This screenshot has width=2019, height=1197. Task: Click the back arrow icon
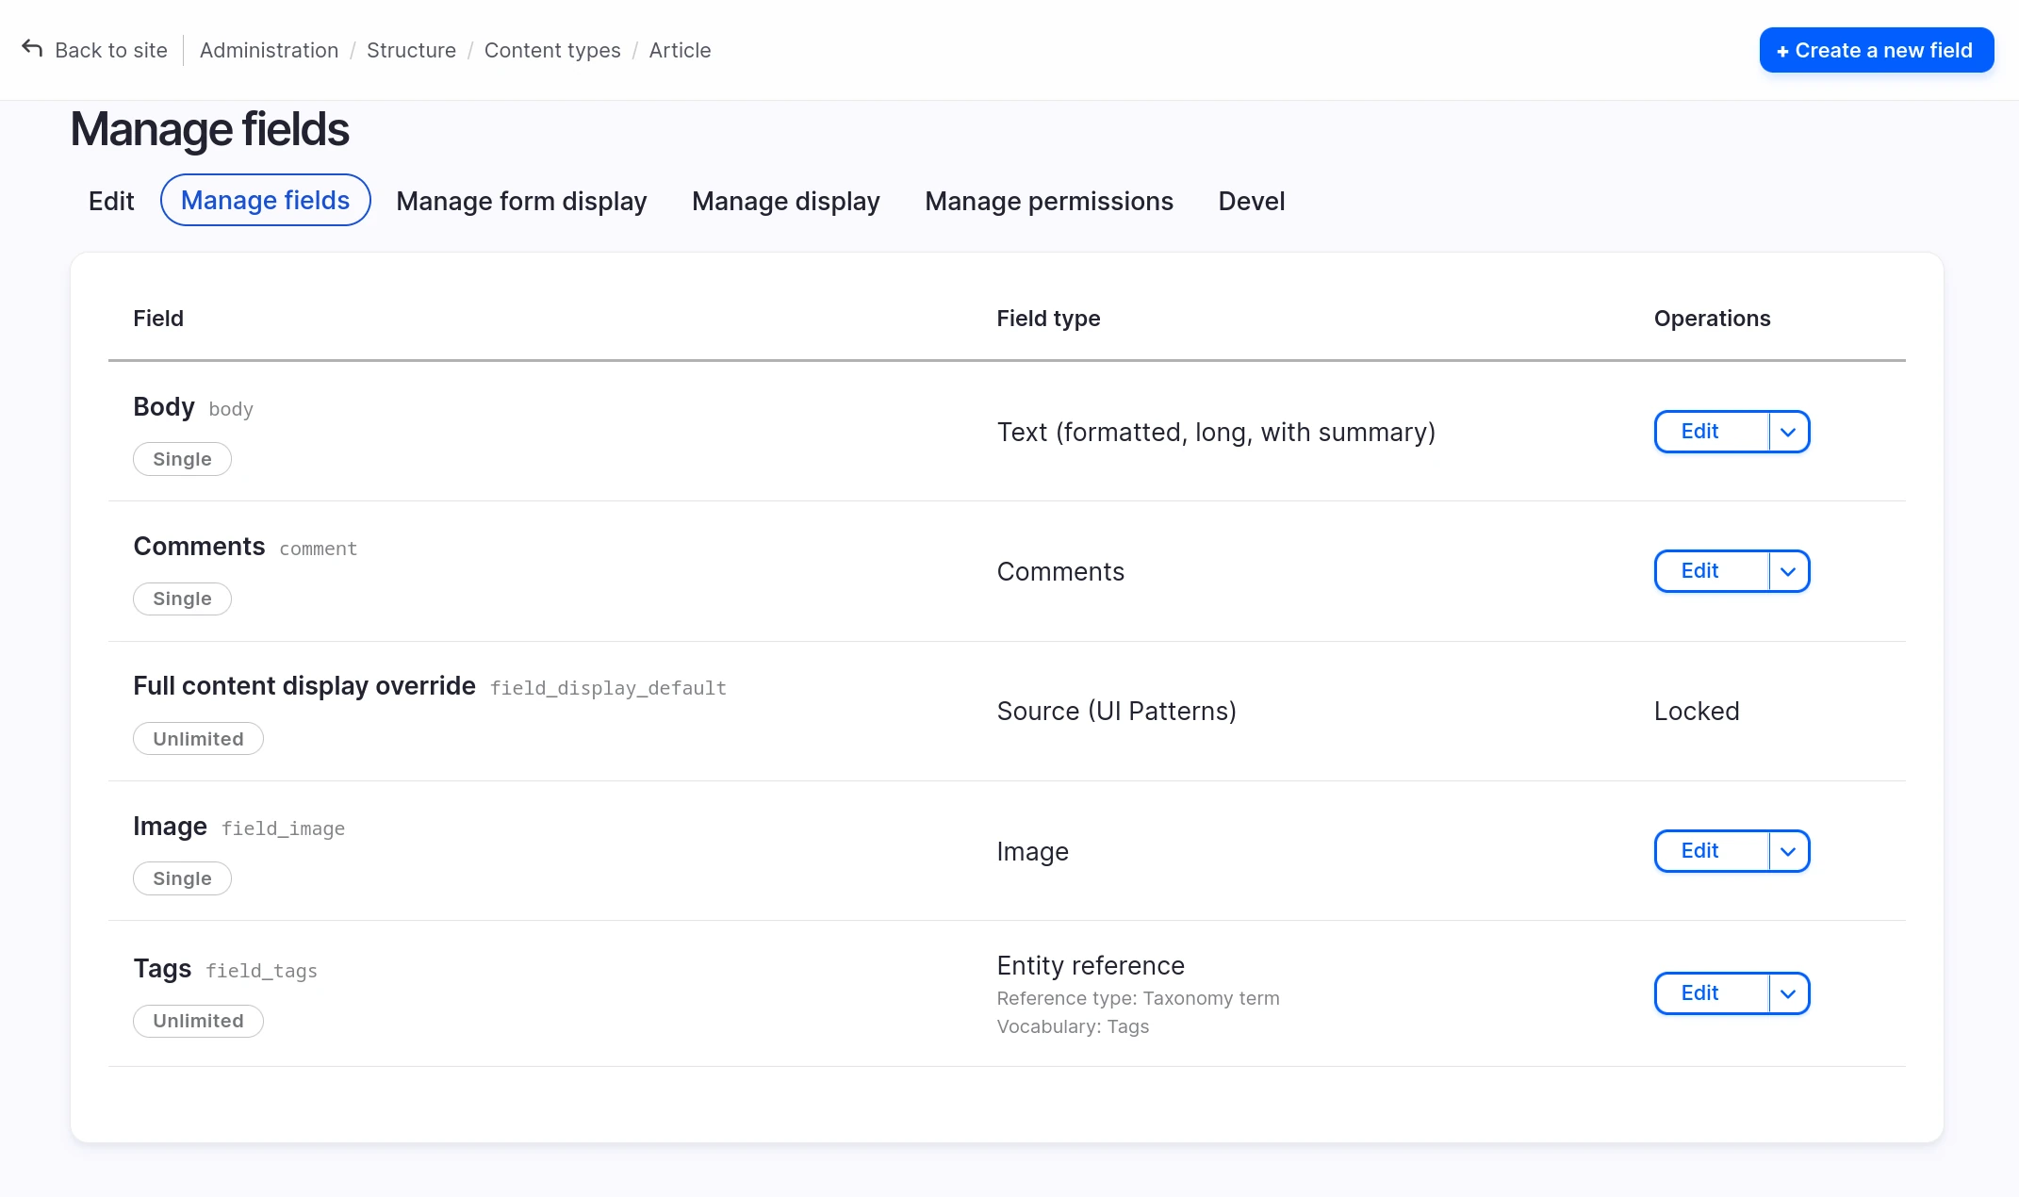[x=32, y=49]
